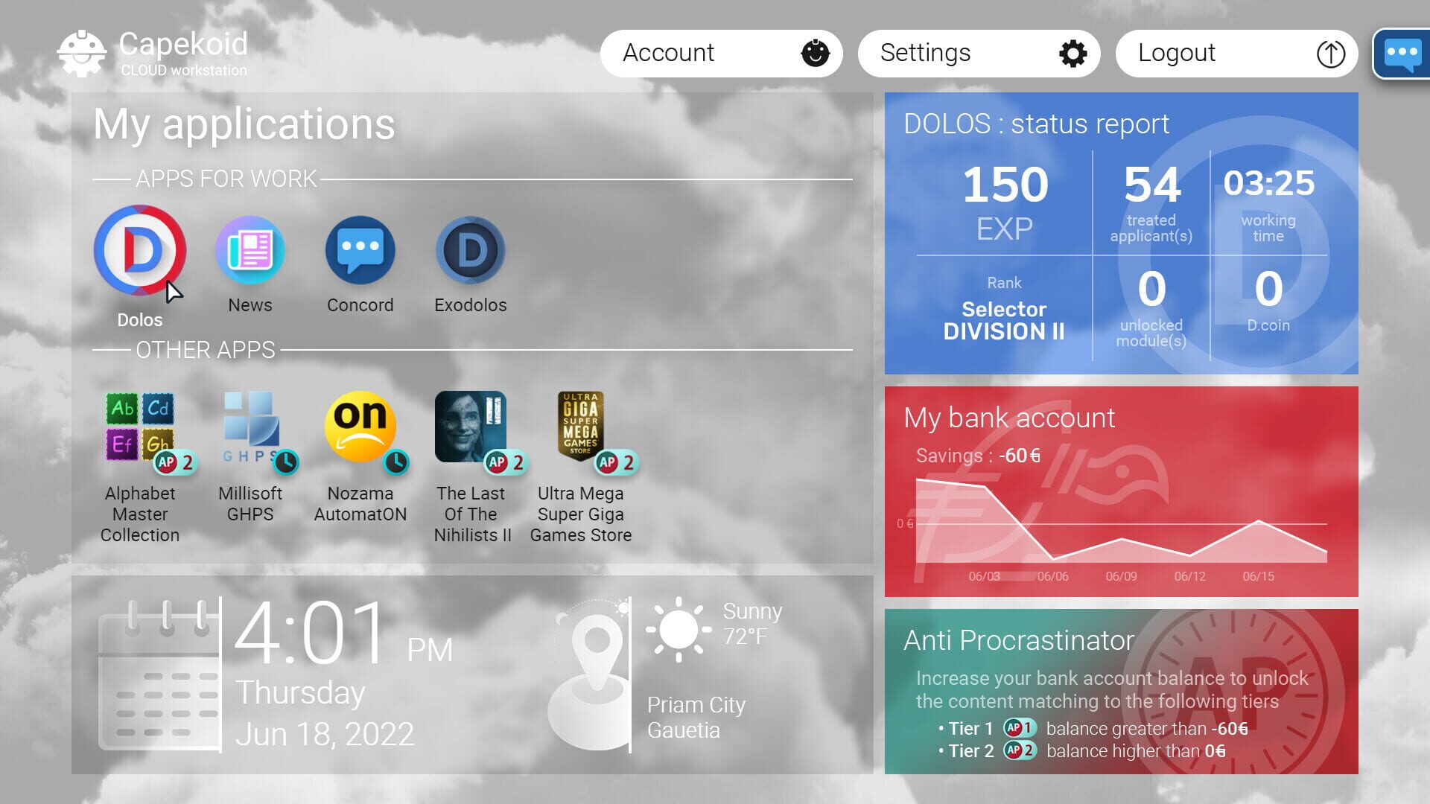
Task: Click the Logout button
Action: point(1236,53)
